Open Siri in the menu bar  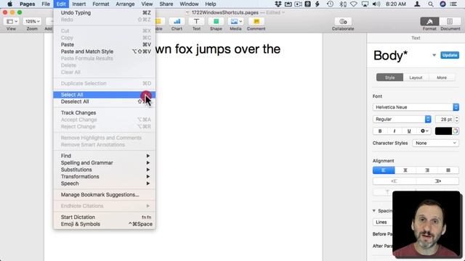(x=442, y=4)
